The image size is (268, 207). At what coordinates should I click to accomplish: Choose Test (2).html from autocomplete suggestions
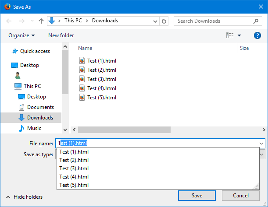tap(158, 160)
